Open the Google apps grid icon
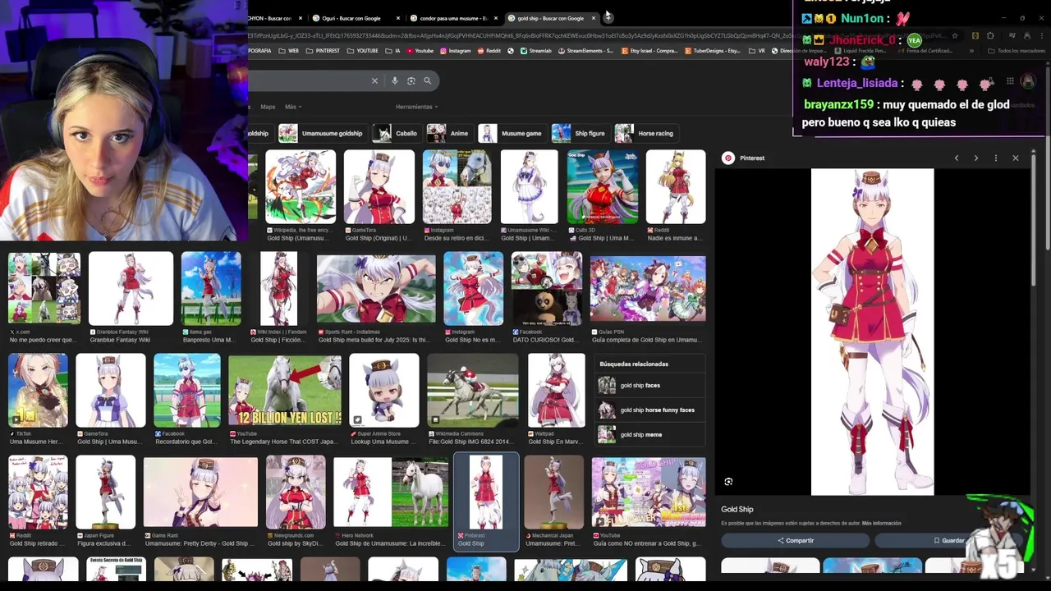 tap(1010, 81)
